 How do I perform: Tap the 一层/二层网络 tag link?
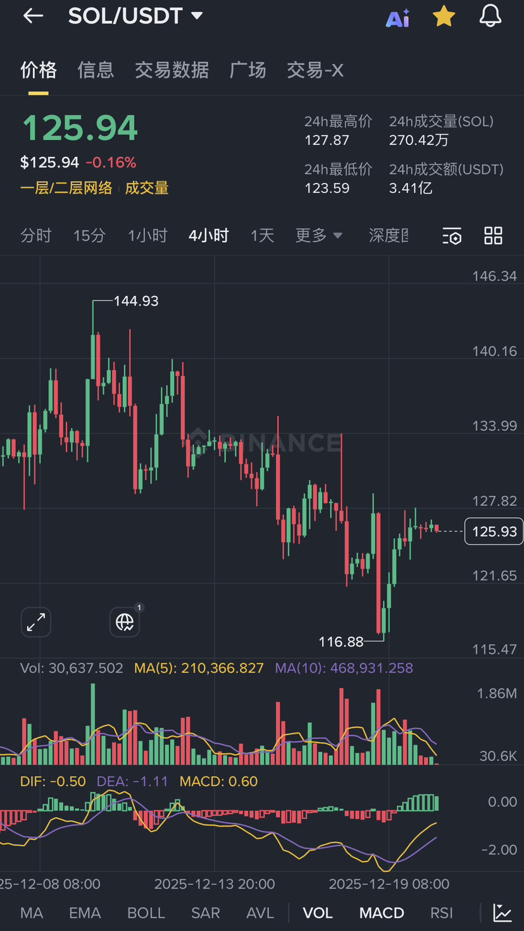(66, 188)
